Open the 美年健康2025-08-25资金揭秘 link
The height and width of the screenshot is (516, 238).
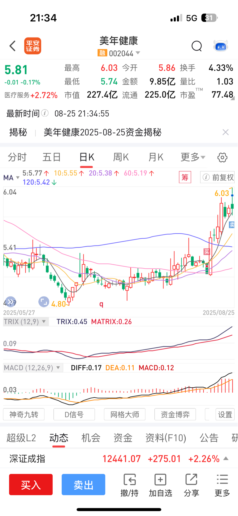(x=102, y=132)
